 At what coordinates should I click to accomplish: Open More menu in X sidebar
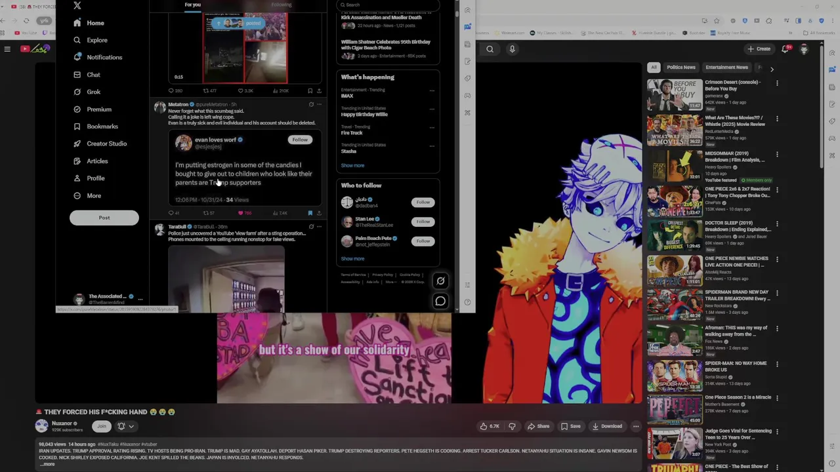pyautogui.click(x=87, y=196)
